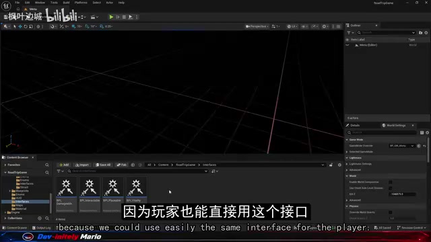Viewport: 431px width, 242px height.
Task: Click the Outliner add folder icon
Action: [x=420, y=33]
